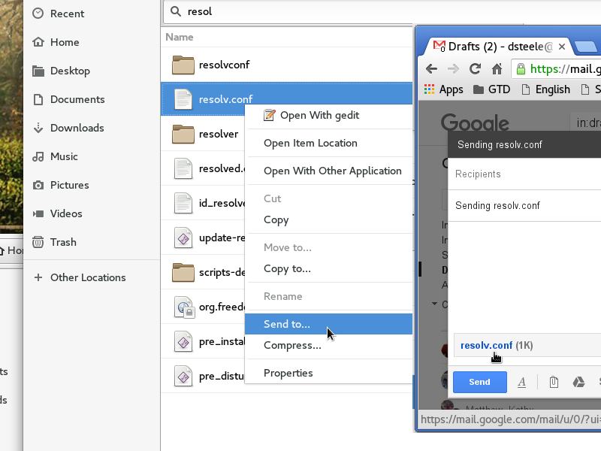The image size is (601, 451).
Task: Click the browser home icon
Action: pos(497,69)
